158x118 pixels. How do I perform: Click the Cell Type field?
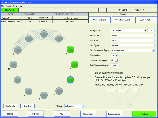pyautogui.click(x=133, y=45)
